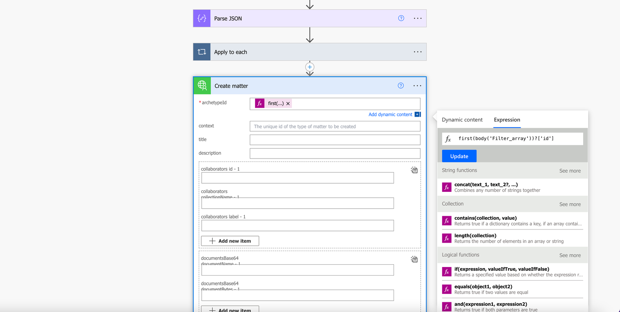This screenshot has height=312, width=620.
Task: Open Parse JSON ellipsis menu
Action: click(x=418, y=18)
